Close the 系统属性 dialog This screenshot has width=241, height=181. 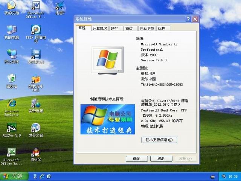(195, 19)
